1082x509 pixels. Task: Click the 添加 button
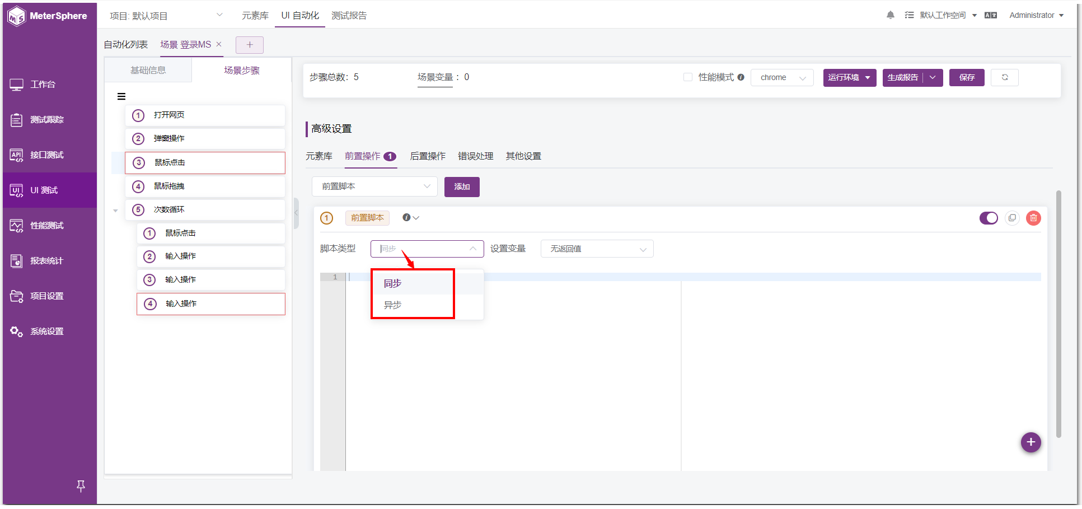(462, 186)
